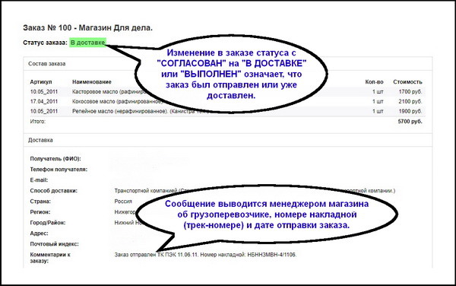456x286 pixels.
Task: Click the 'Статус заказа:' label
Action: pyautogui.click(x=45, y=43)
